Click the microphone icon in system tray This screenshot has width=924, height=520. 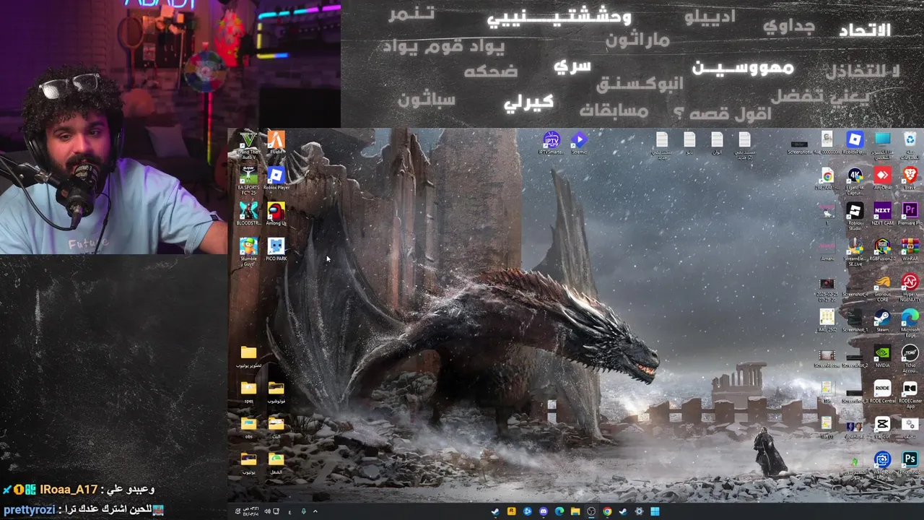(x=303, y=511)
